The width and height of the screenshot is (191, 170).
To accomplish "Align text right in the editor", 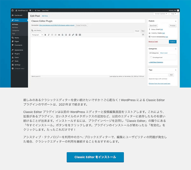I will pos(69,35).
